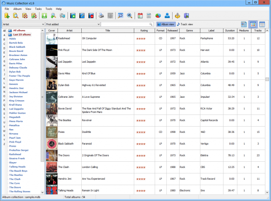The image size is (271, 201).
Task: Click in the search input field
Action: click(125, 24)
